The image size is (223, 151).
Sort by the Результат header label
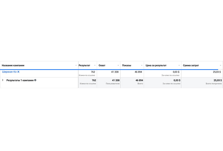click(x=84, y=65)
